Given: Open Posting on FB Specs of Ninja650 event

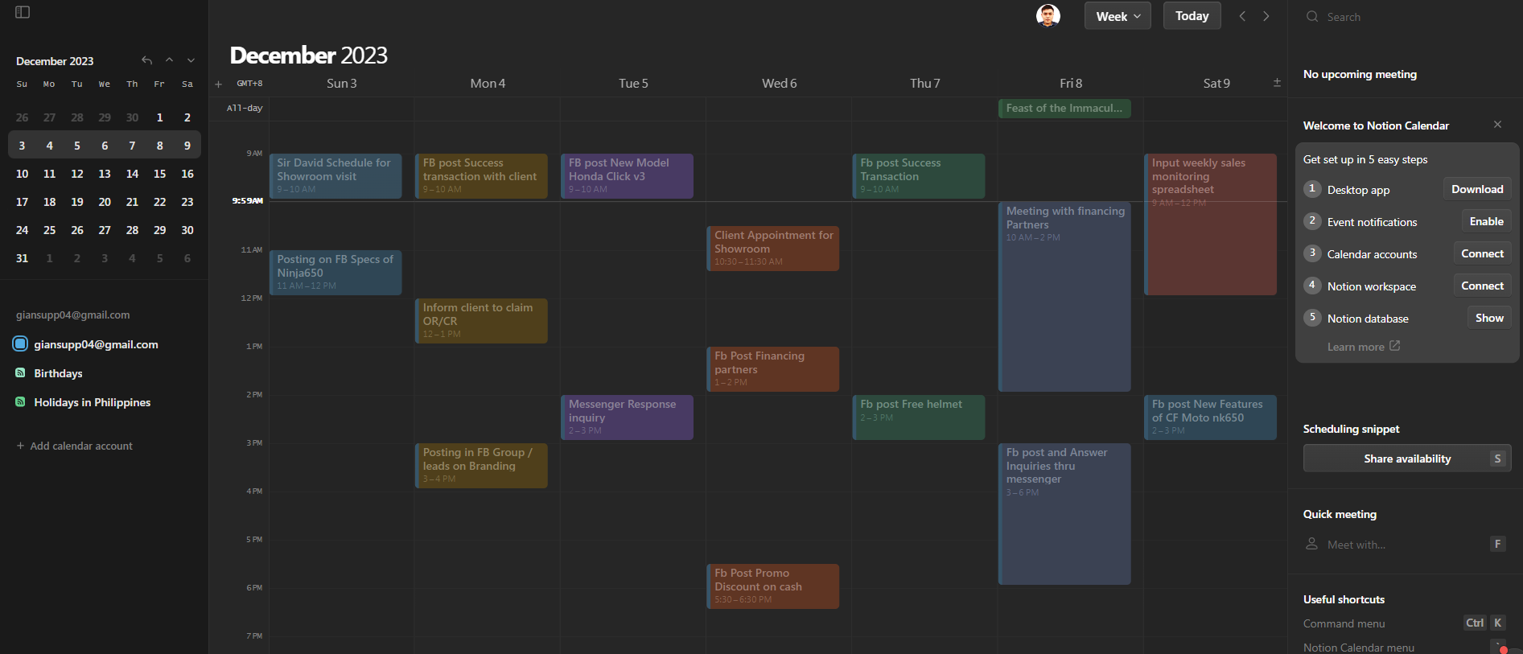Looking at the screenshot, I should [335, 273].
